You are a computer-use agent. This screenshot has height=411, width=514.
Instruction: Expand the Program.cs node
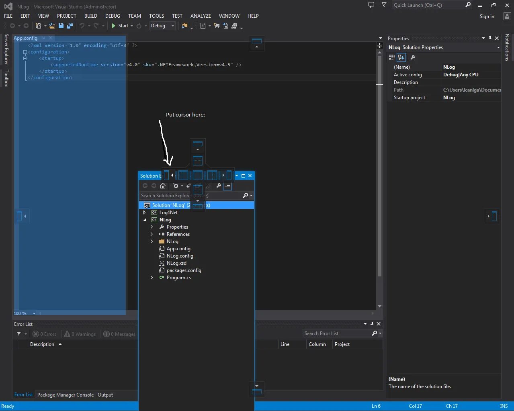click(152, 278)
